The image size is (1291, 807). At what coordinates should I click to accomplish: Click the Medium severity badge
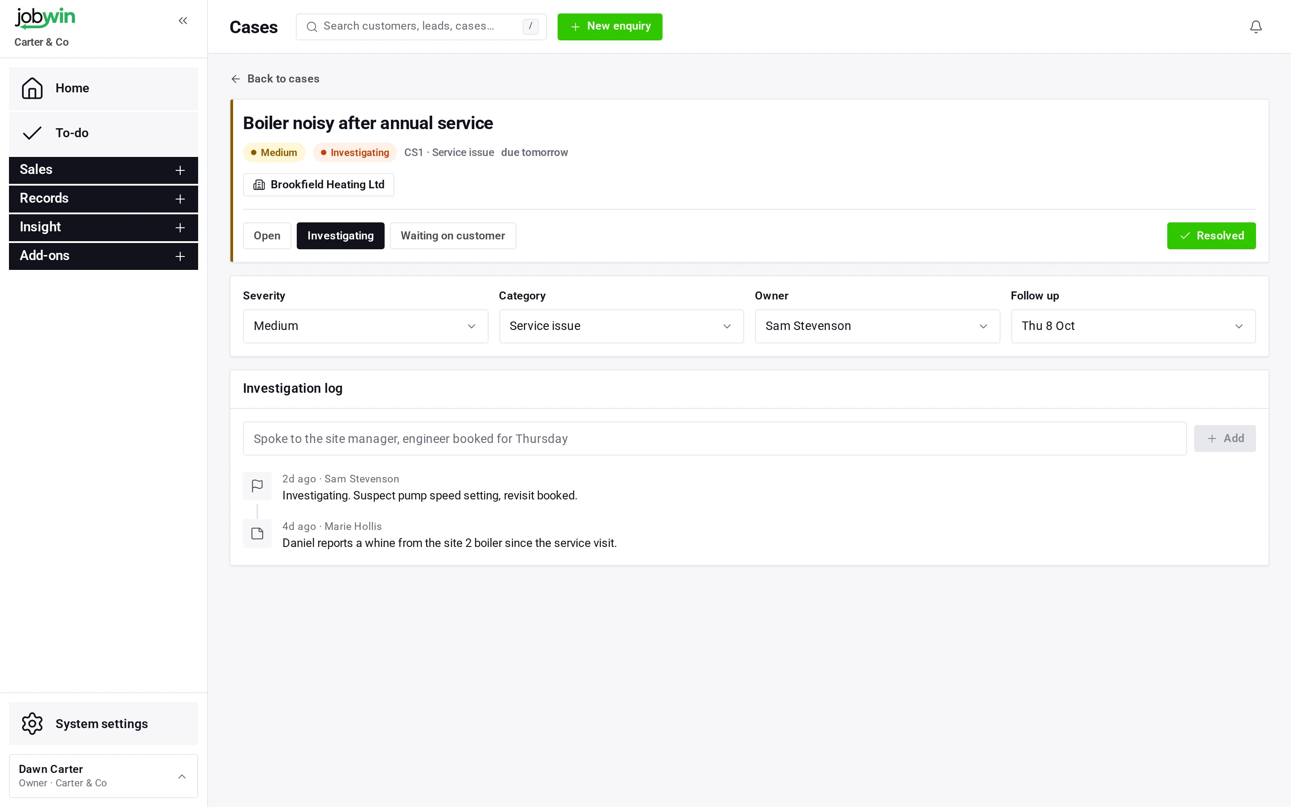[x=274, y=152]
